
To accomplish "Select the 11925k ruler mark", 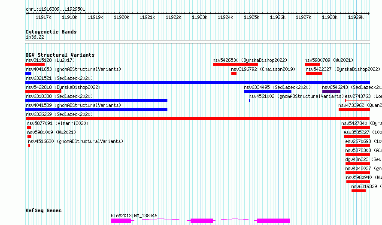I will (252, 17).
